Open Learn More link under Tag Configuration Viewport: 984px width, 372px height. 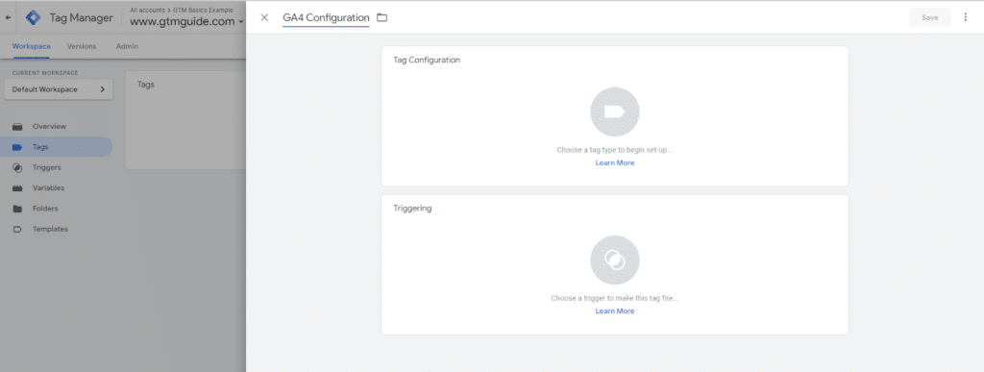click(x=614, y=162)
